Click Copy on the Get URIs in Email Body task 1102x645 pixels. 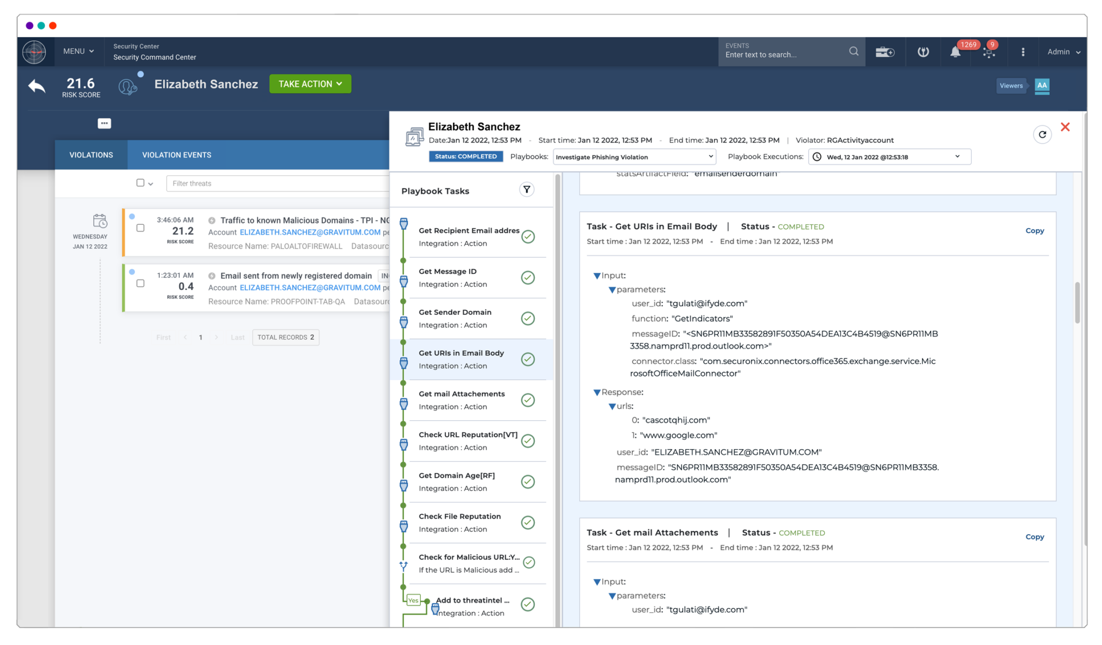pos(1035,230)
